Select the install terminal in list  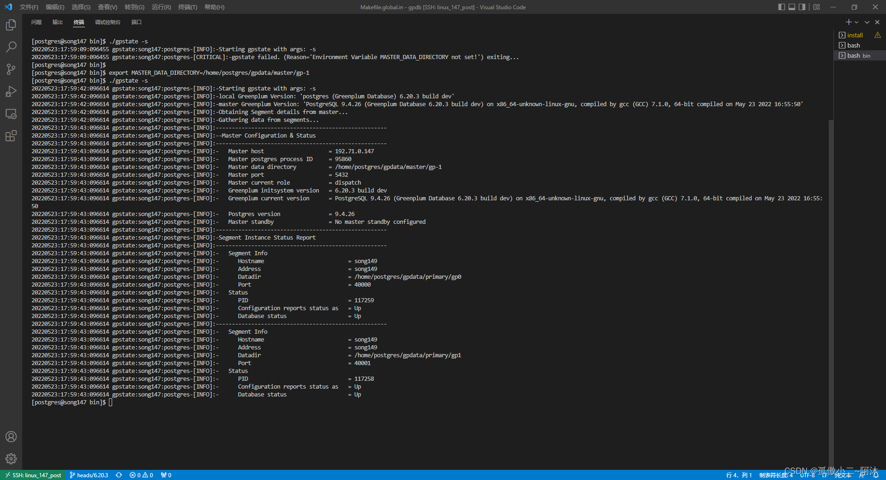tap(855, 35)
